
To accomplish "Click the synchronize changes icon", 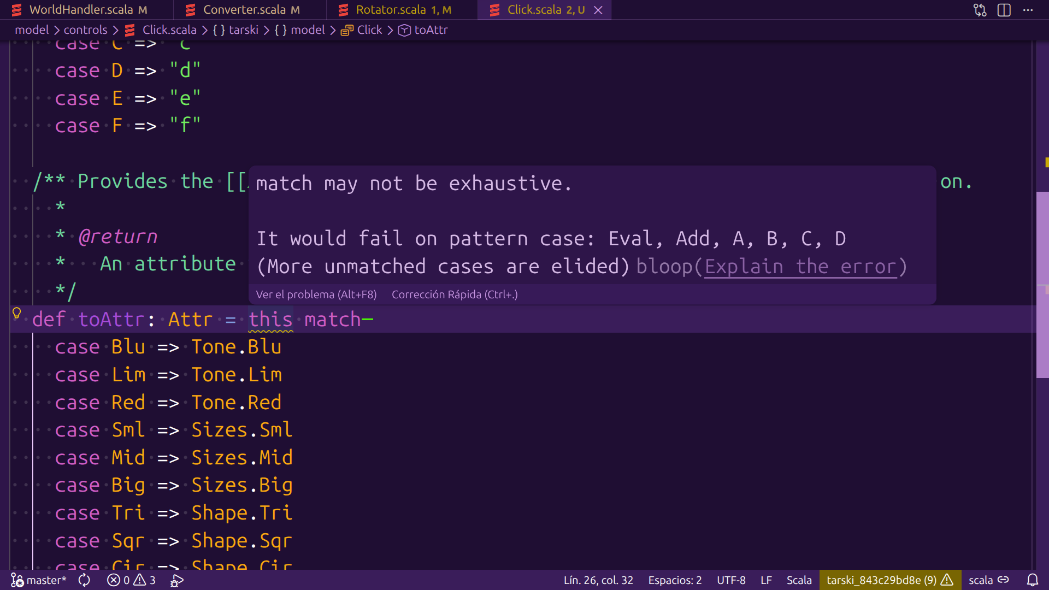I will point(84,580).
